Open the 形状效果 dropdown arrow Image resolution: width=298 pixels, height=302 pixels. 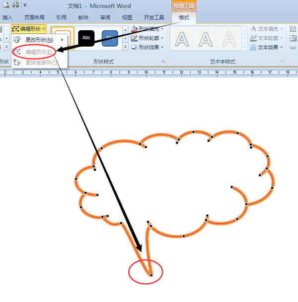pyautogui.click(x=162, y=47)
